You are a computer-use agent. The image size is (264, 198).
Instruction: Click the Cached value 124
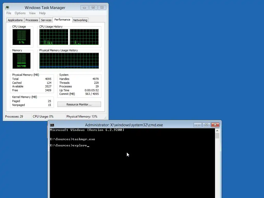(x=49, y=83)
